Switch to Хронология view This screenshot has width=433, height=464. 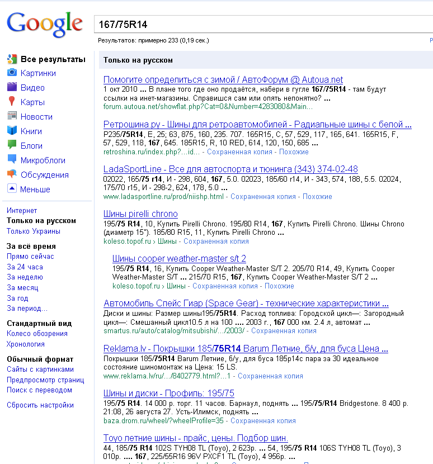tap(26, 344)
